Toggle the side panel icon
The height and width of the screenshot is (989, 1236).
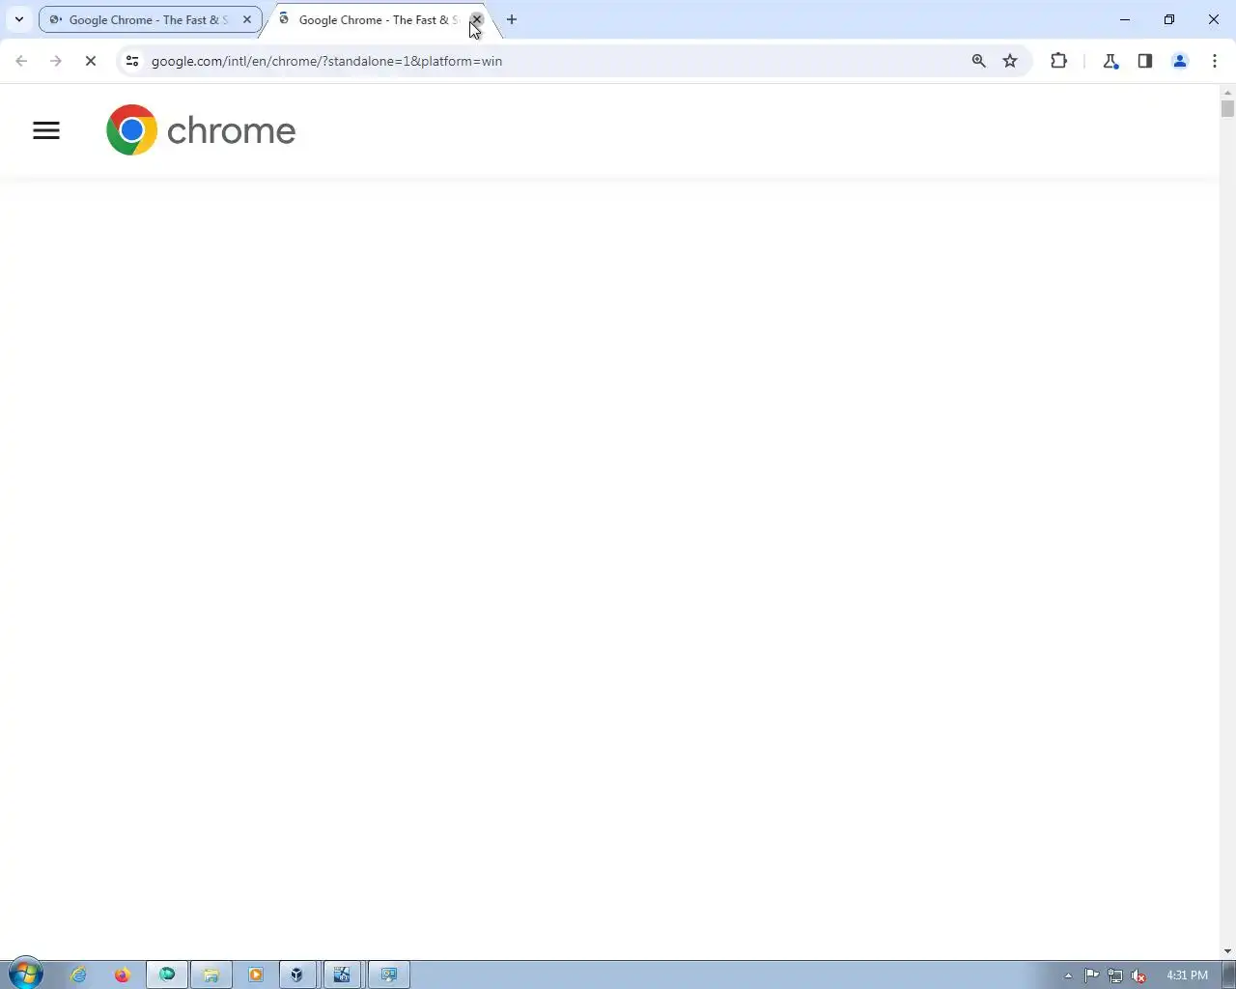[x=1145, y=61]
